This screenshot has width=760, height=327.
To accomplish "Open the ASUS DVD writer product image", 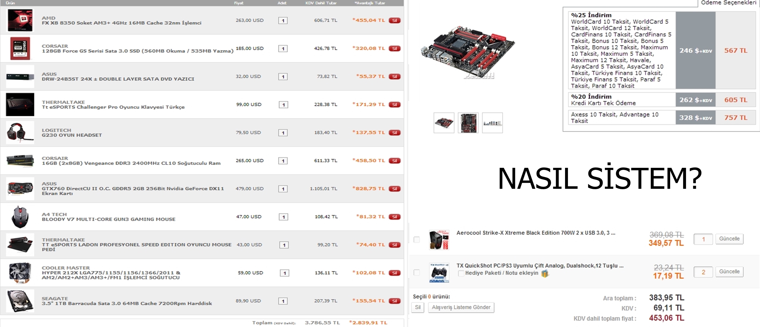I will coord(20,76).
